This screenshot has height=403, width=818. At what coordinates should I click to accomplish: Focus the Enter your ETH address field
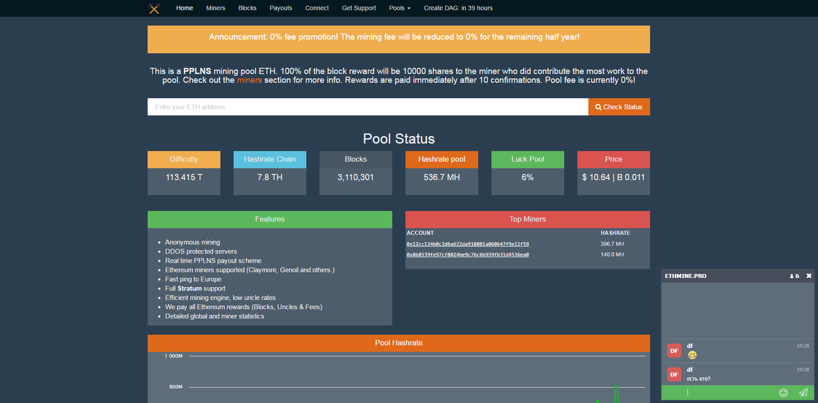click(368, 107)
